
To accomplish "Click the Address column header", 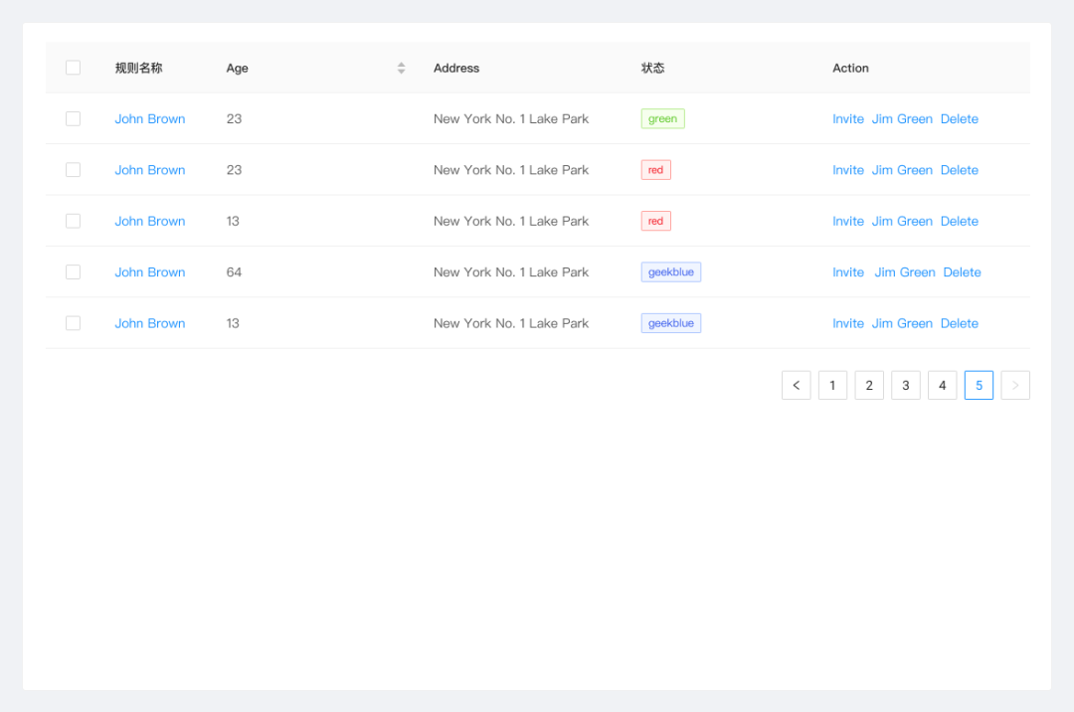I will (x=456, y=69).
